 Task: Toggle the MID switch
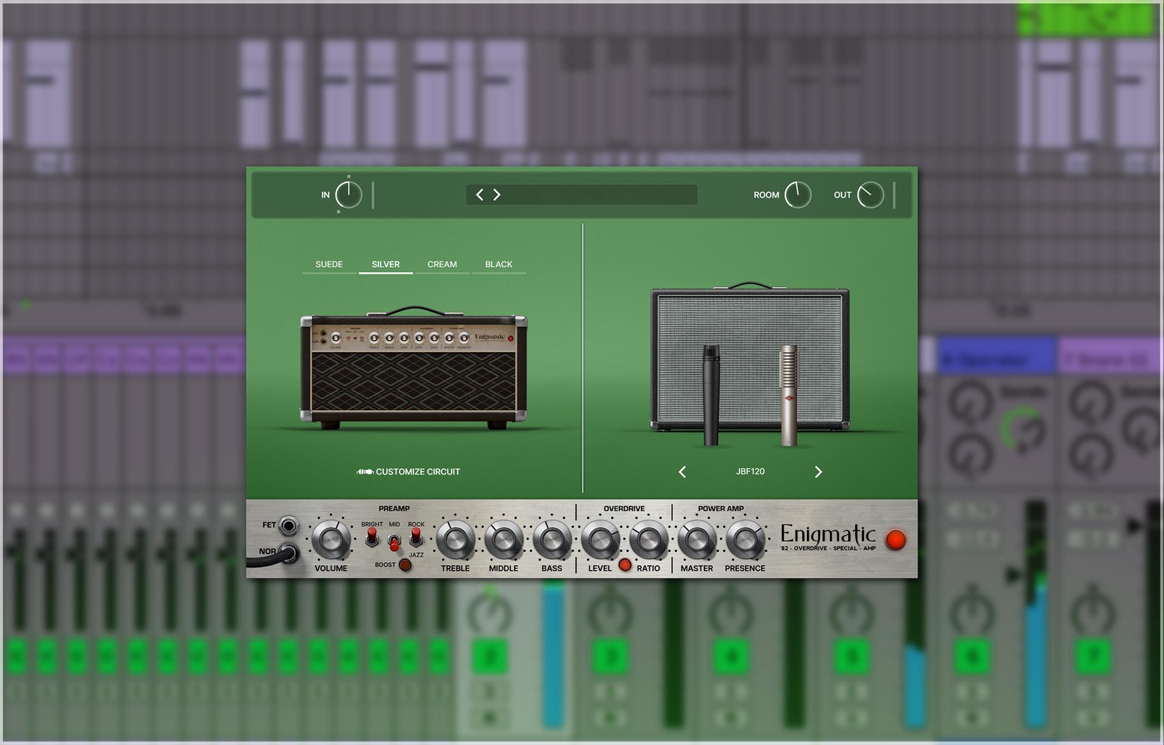pos(394,541)
